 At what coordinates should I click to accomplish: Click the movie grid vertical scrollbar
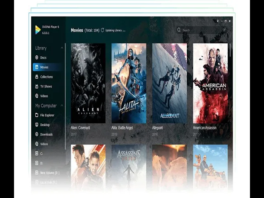pyautogui.click(x=230, y=50)
